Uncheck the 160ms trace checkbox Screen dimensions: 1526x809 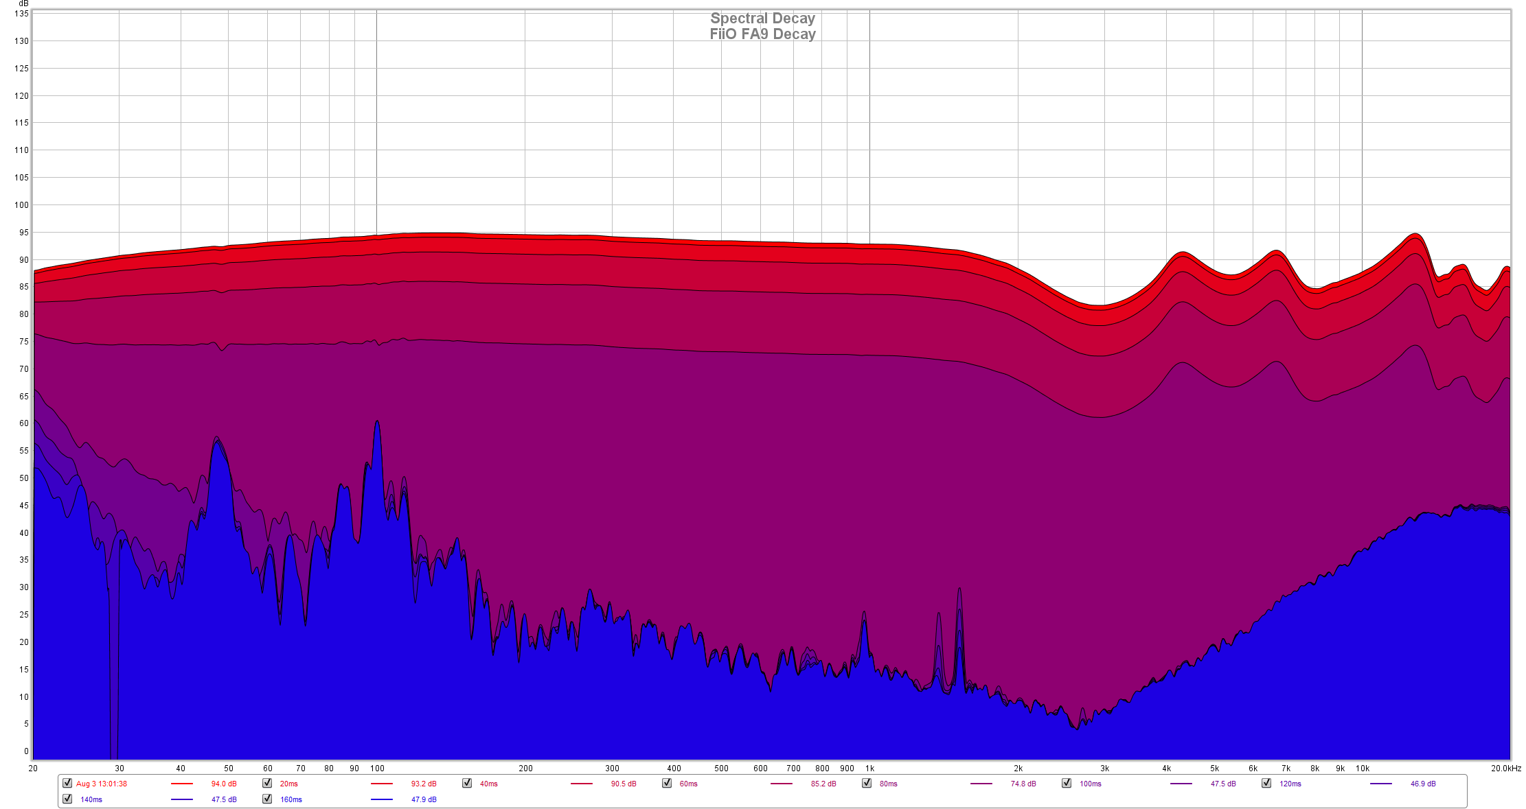267,799
